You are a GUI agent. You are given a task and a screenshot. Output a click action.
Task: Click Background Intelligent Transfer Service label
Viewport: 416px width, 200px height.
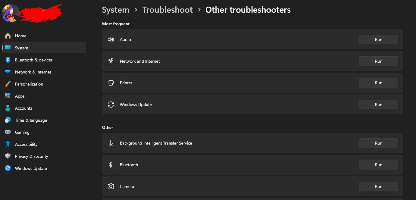pos(156,143)
